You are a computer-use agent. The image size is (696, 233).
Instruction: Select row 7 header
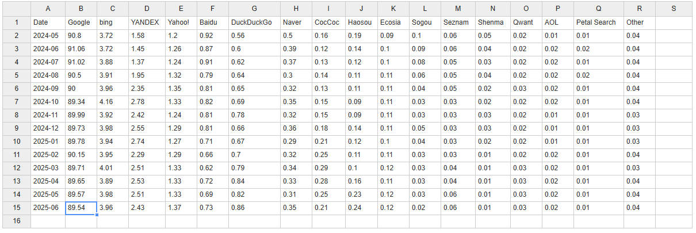point(17,102)
